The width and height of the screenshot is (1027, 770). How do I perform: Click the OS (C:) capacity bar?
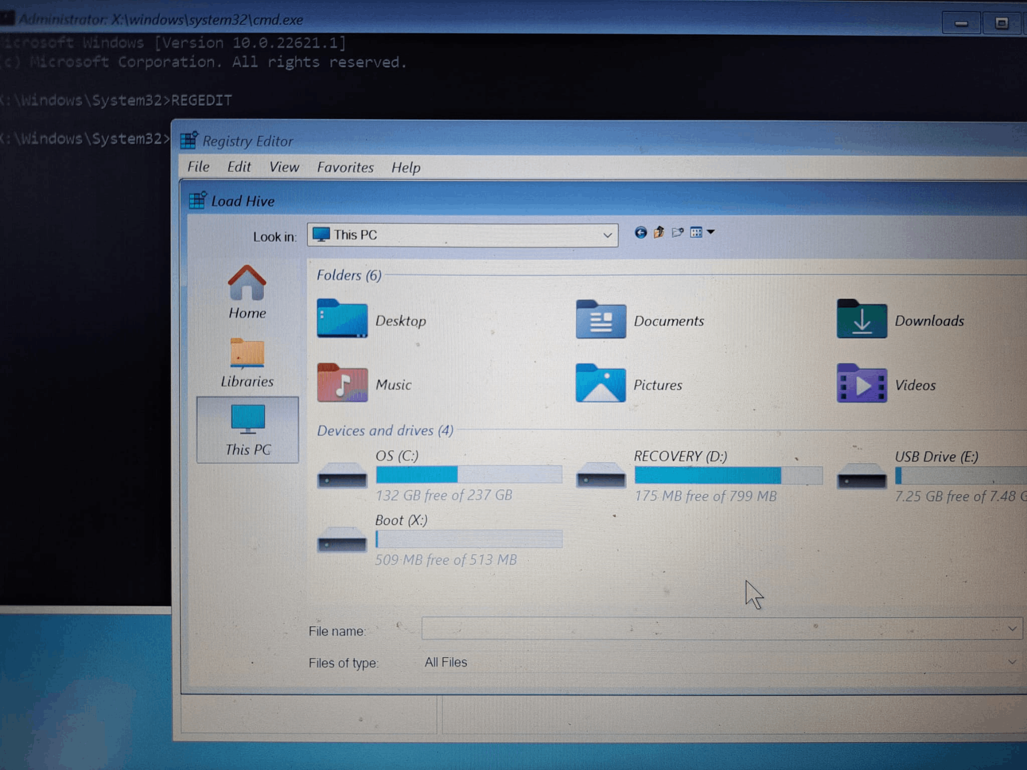[x=469, y=474]
